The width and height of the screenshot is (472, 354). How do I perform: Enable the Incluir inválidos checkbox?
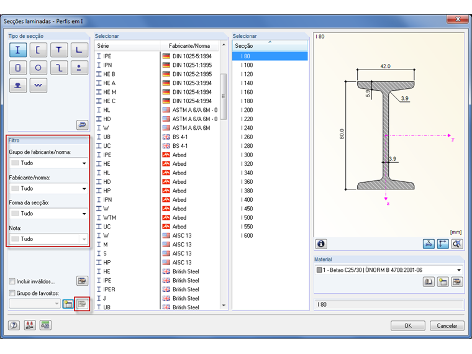(12, 281)
